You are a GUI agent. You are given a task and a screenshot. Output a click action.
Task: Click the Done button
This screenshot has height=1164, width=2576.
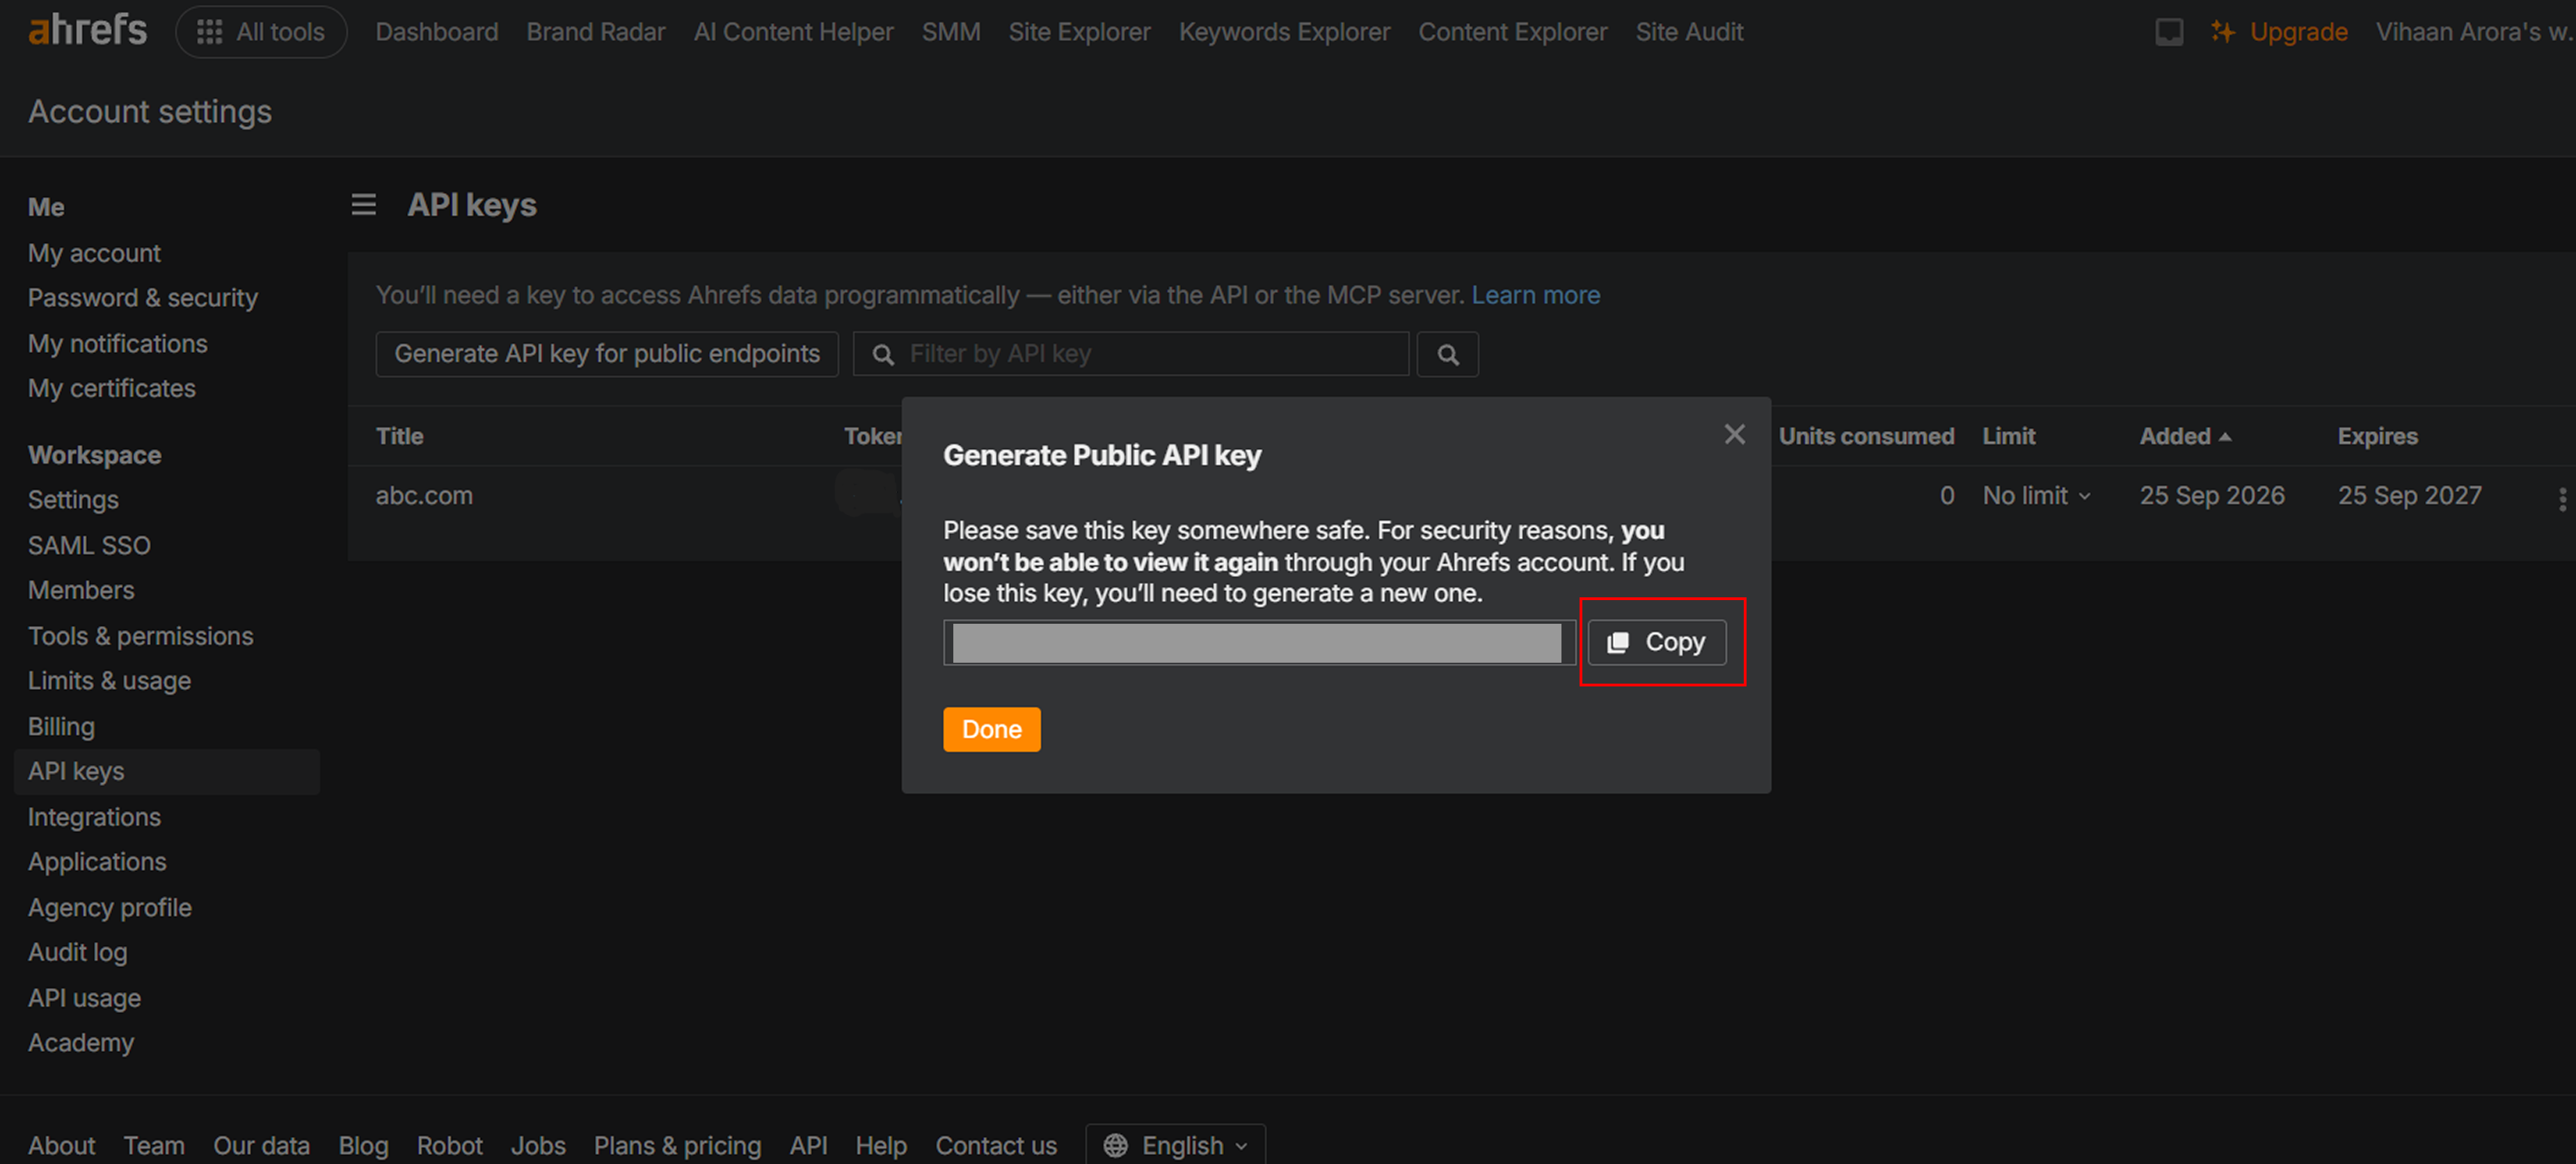(x=991, y=730)
